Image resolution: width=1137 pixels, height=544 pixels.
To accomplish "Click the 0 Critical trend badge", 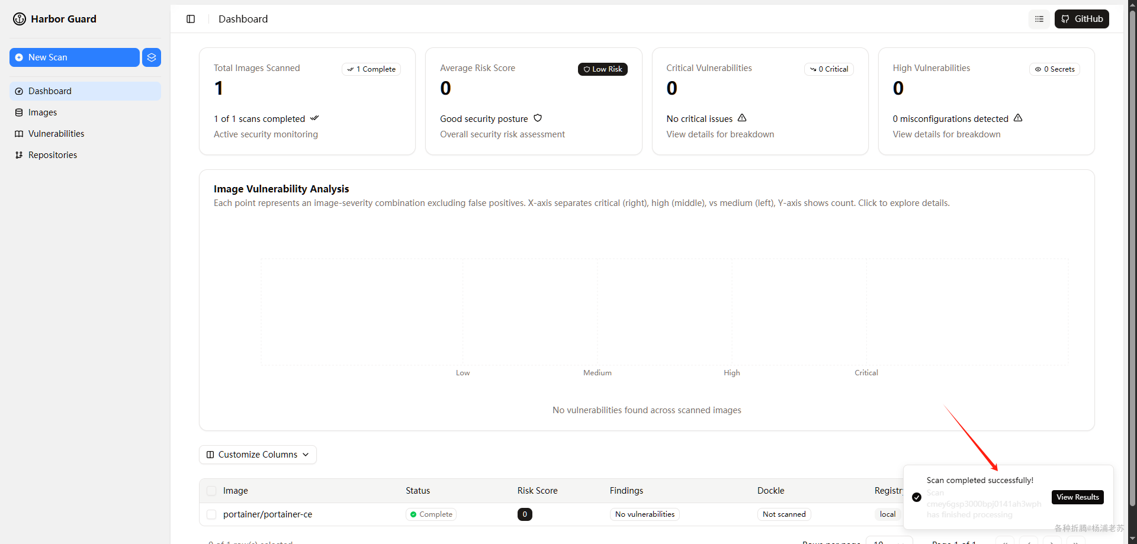I will pyautogui.click(x=829, y=69).
